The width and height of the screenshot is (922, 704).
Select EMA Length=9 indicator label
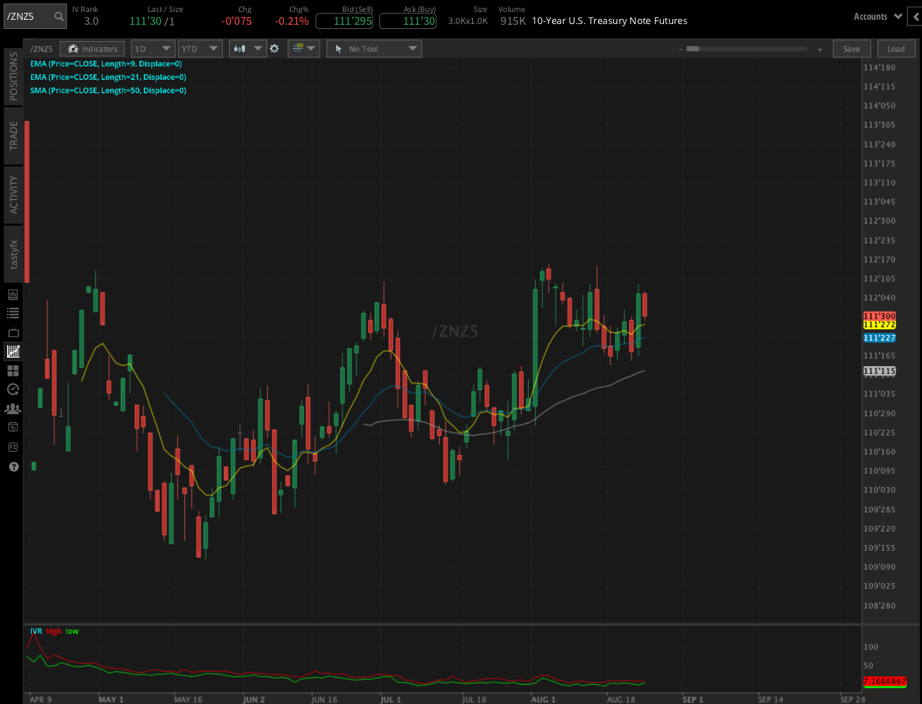tap(106, 64)
